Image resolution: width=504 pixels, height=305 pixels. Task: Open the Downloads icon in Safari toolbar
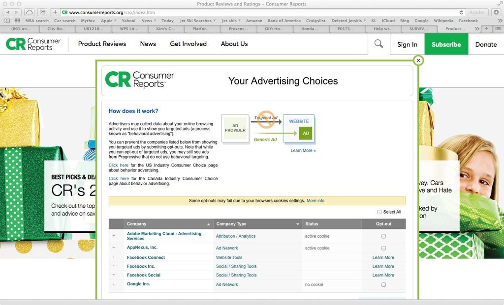tap(497, 12)
